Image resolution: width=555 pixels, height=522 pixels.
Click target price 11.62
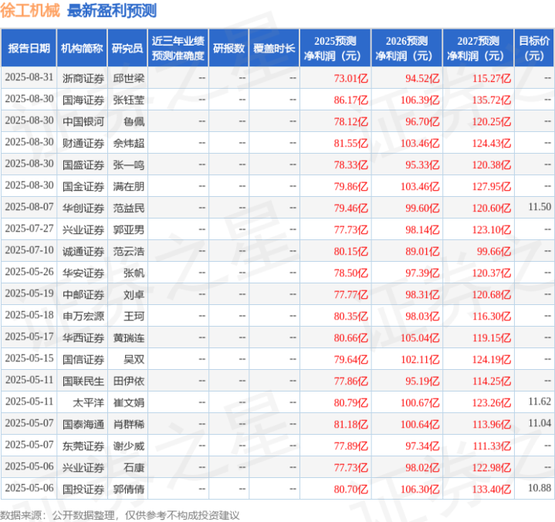pos(540,402)
